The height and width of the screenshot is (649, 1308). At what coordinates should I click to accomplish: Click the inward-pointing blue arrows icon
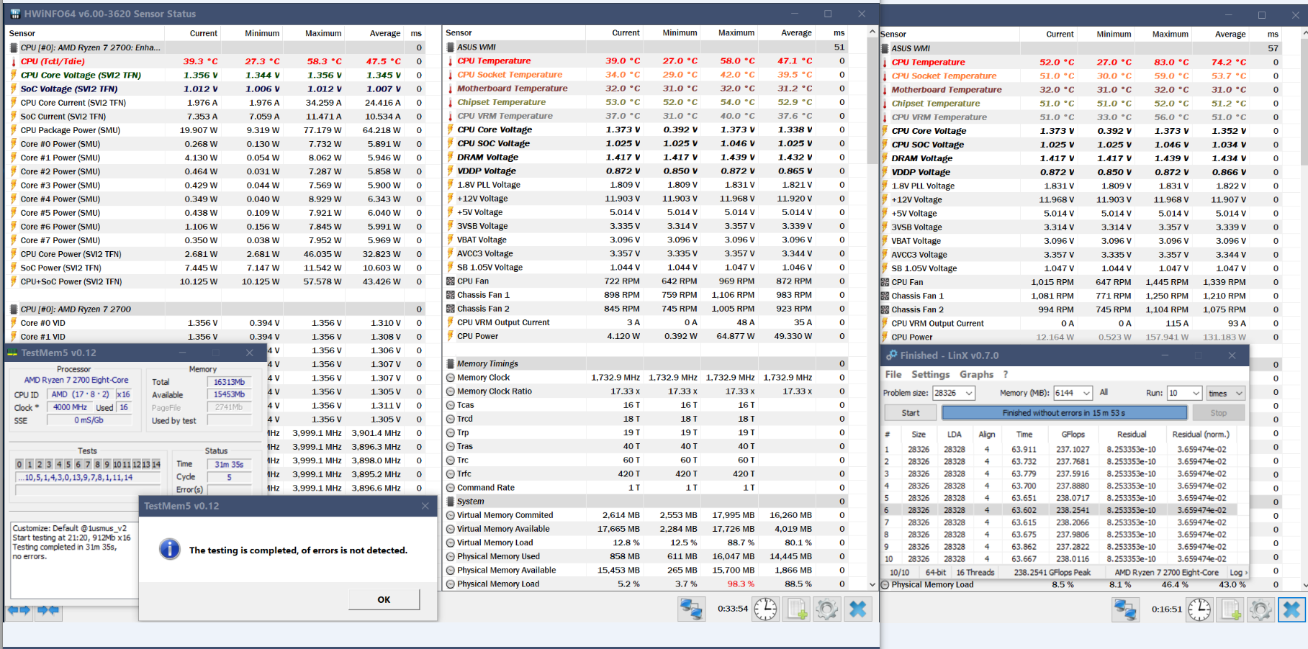point(48,610)
